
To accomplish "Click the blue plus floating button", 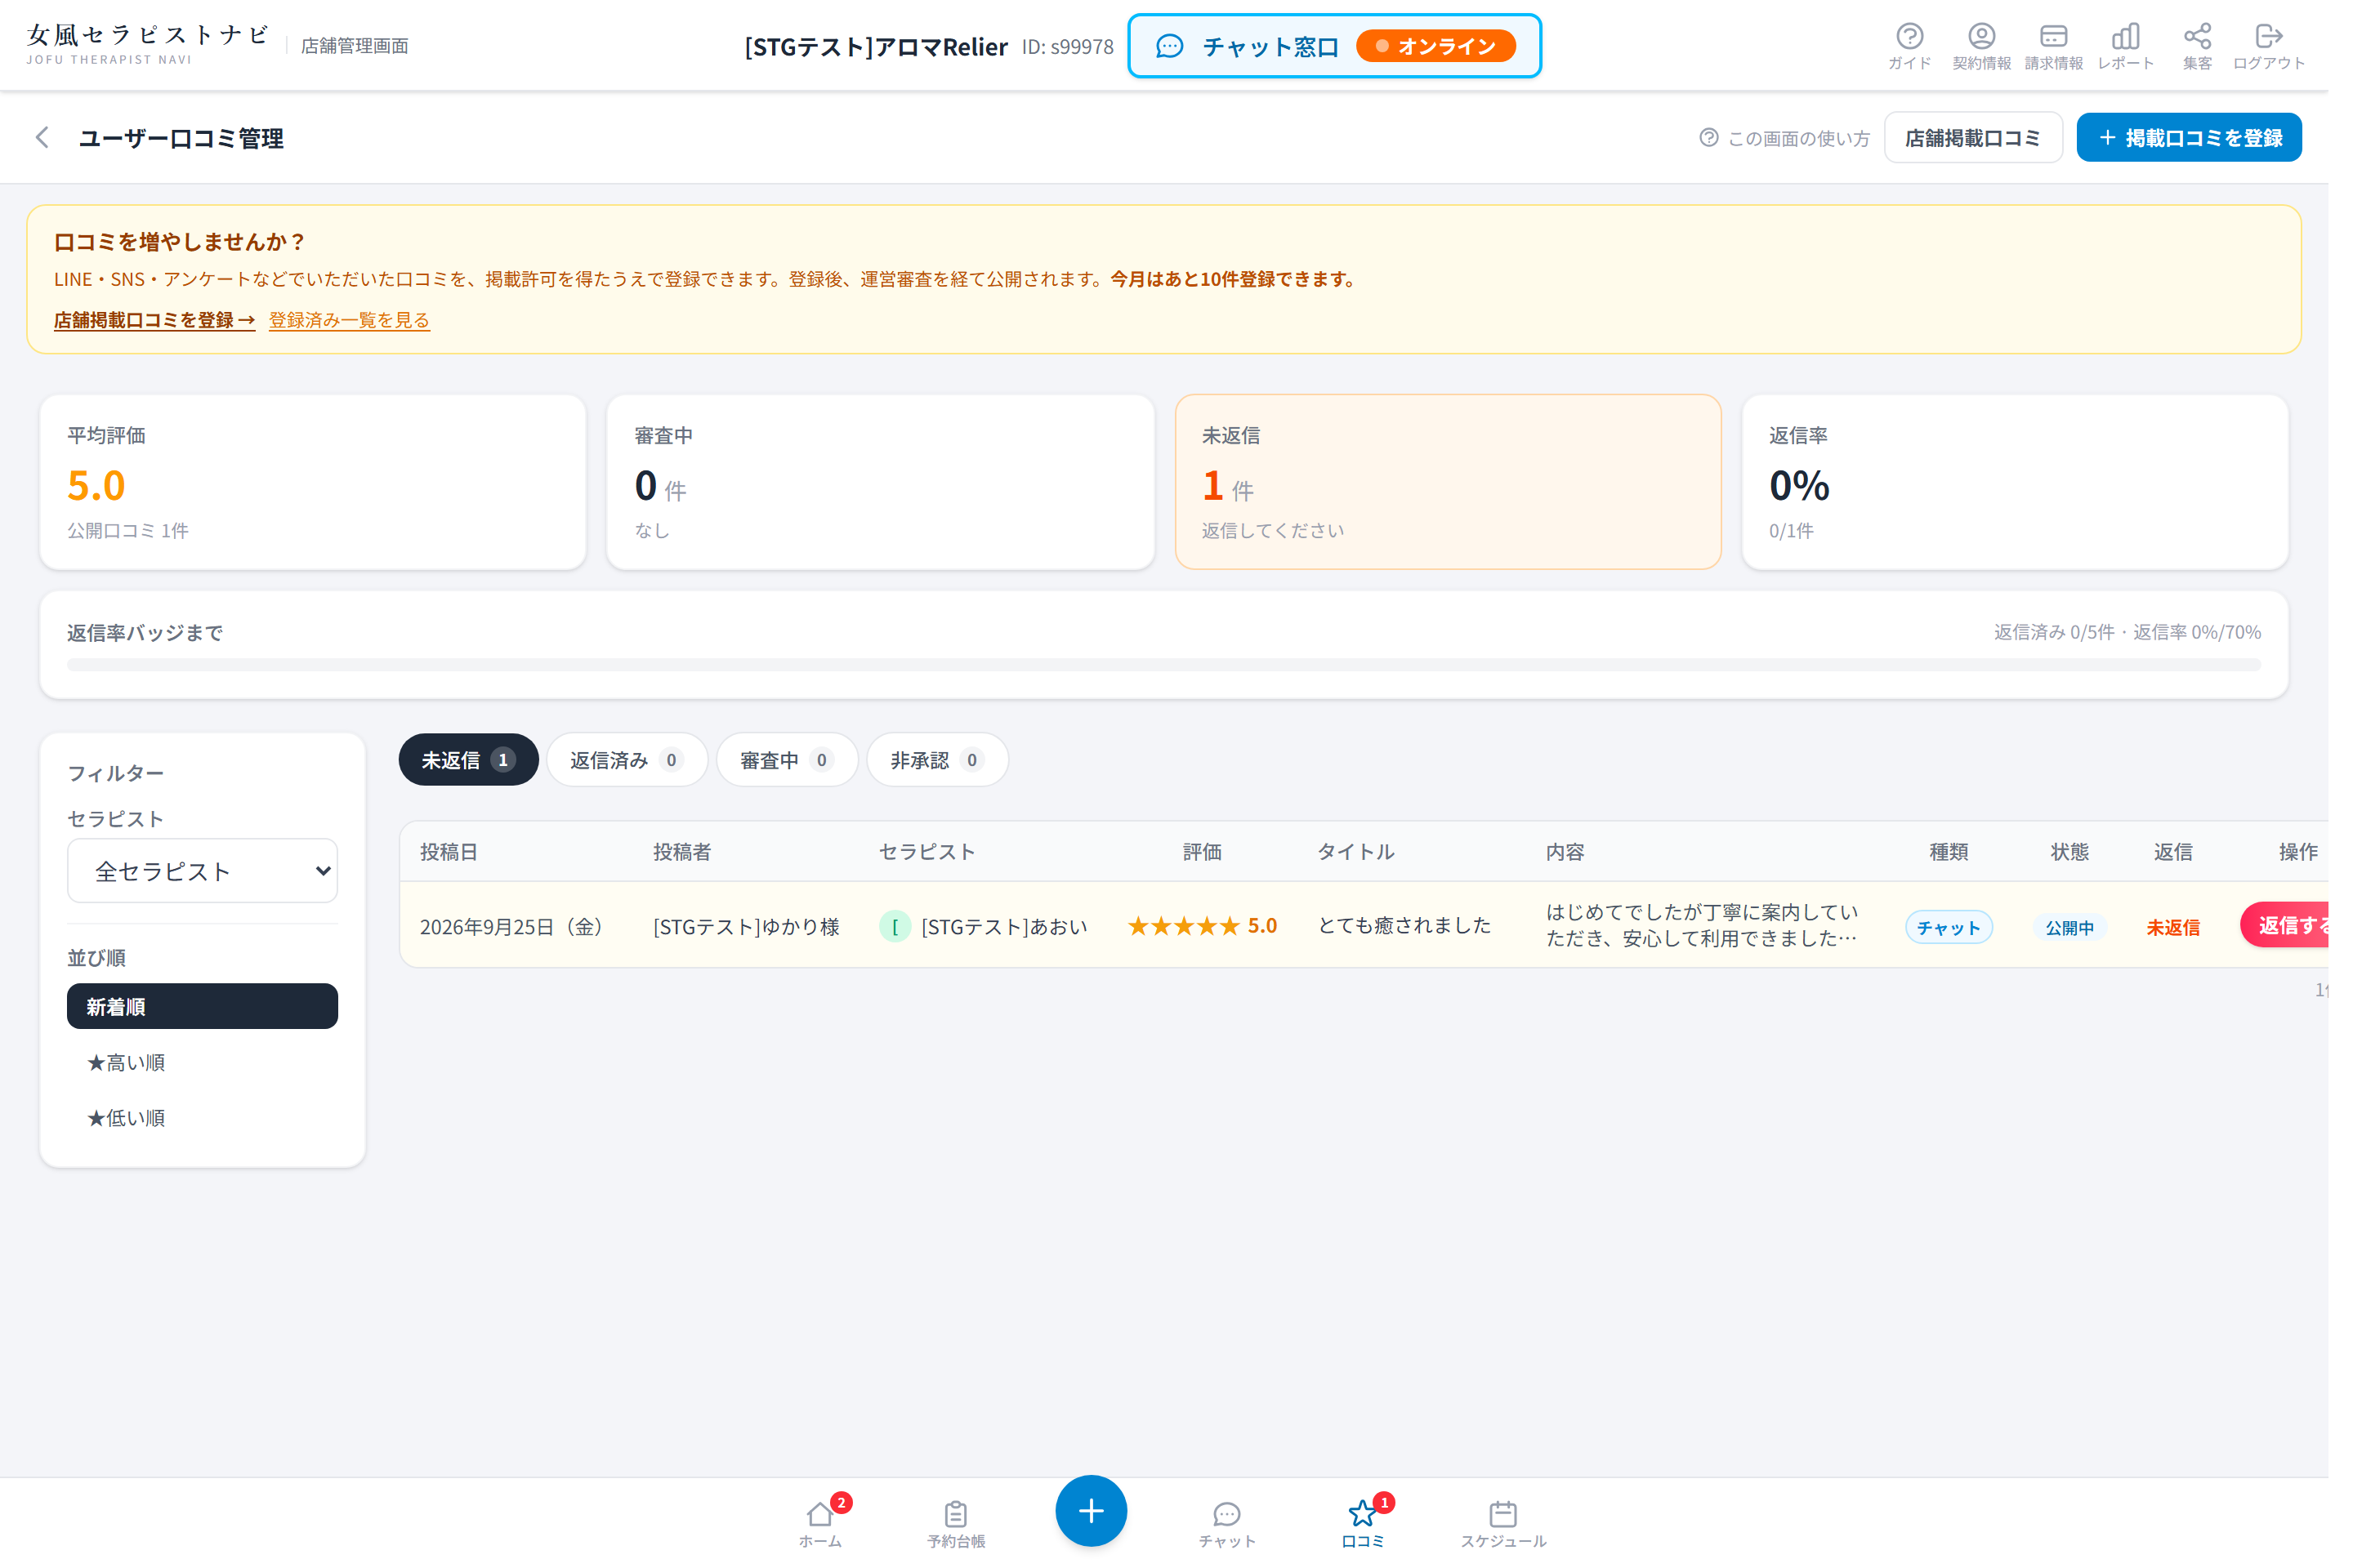I will coord(1102,1526).
